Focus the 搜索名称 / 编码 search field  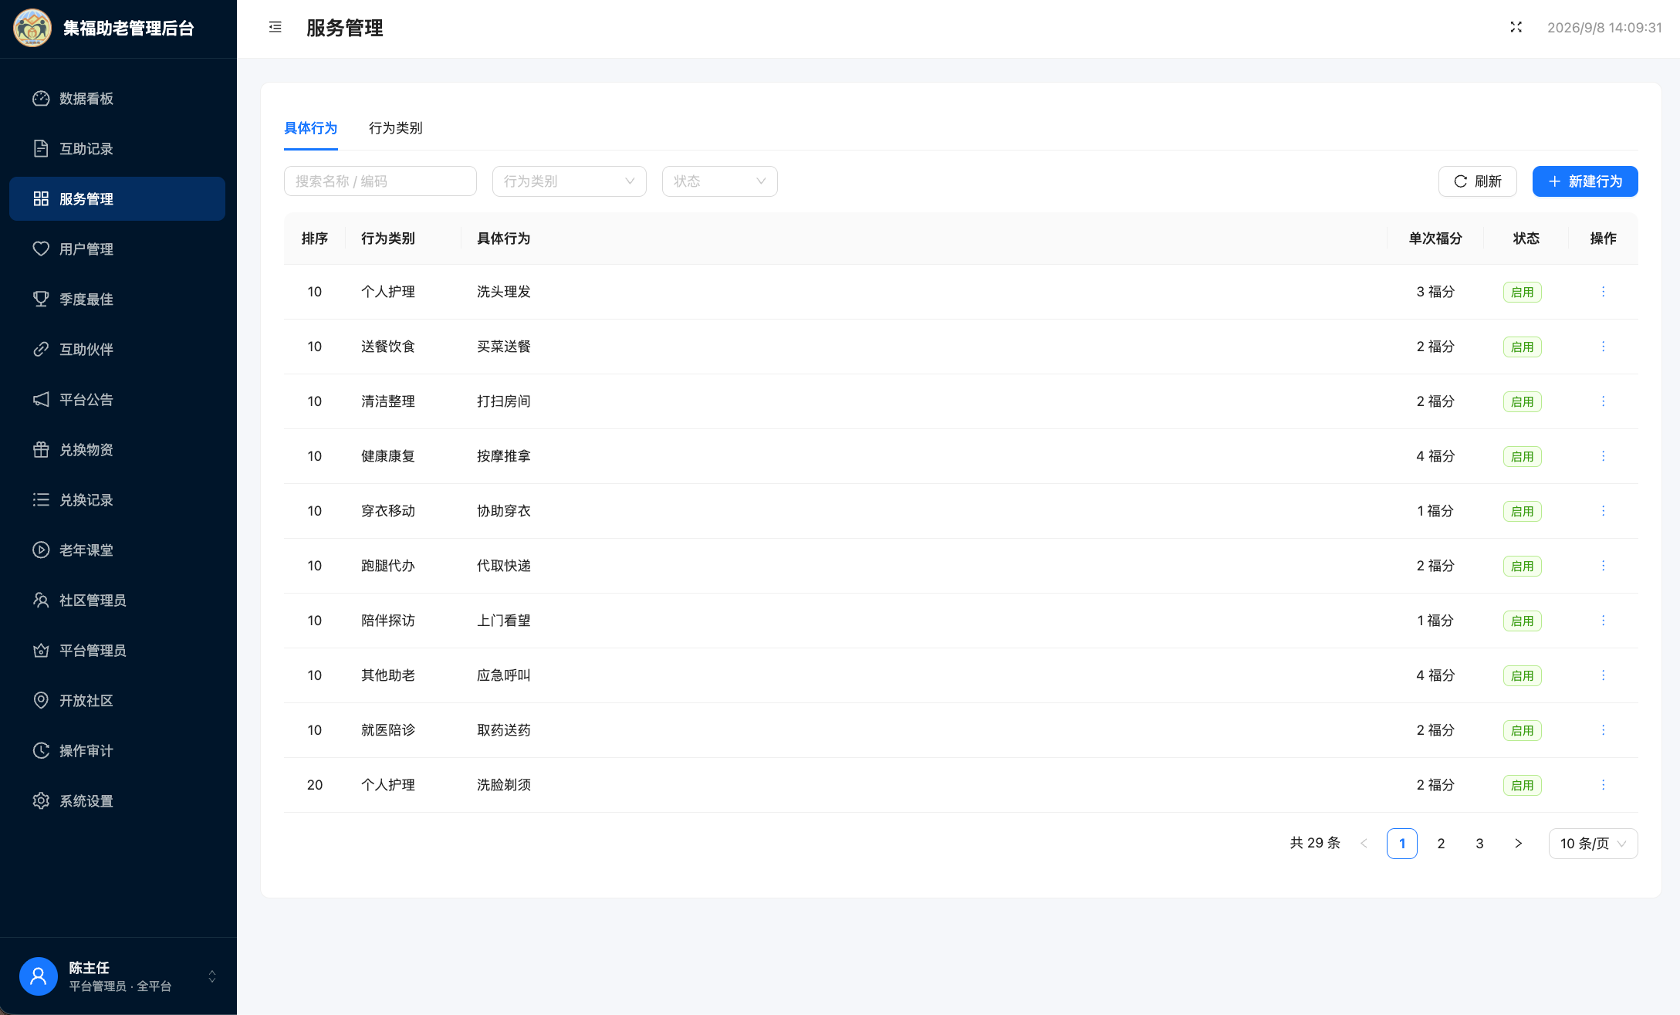coord(380,181)
